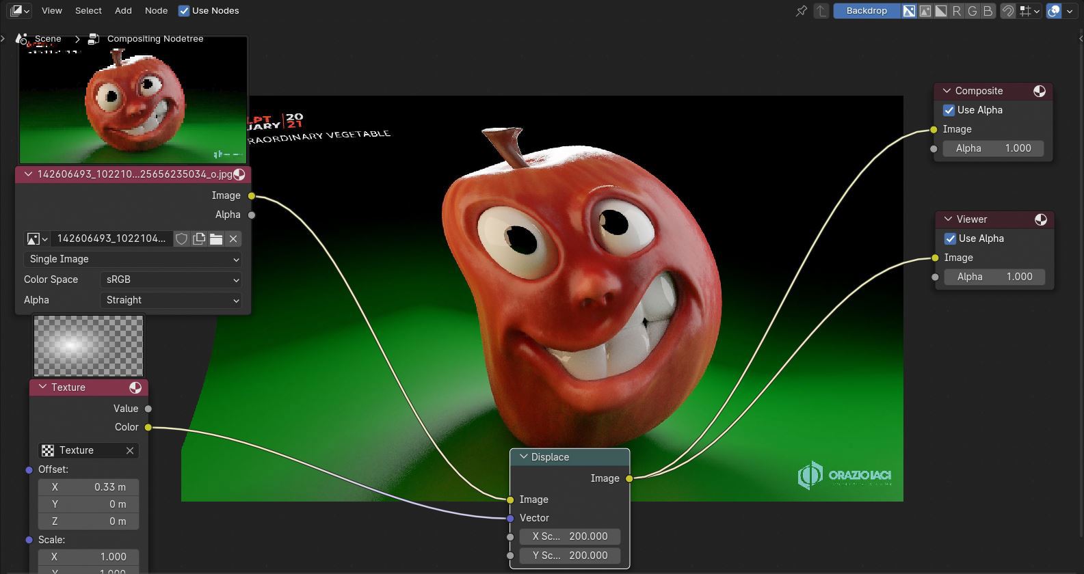The image size is (1084, 574).
Task: Toggle the Use Nodes checkbox
Action: 184,10
